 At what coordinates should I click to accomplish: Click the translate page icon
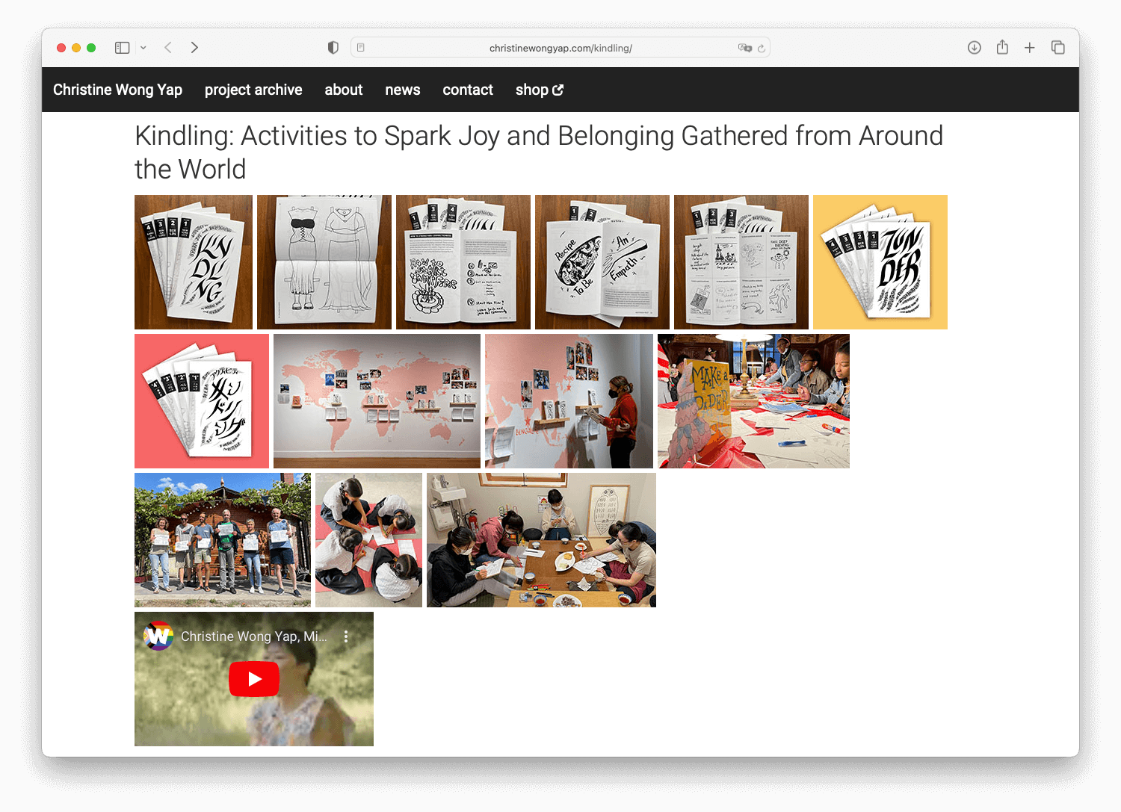coord(744,48)
